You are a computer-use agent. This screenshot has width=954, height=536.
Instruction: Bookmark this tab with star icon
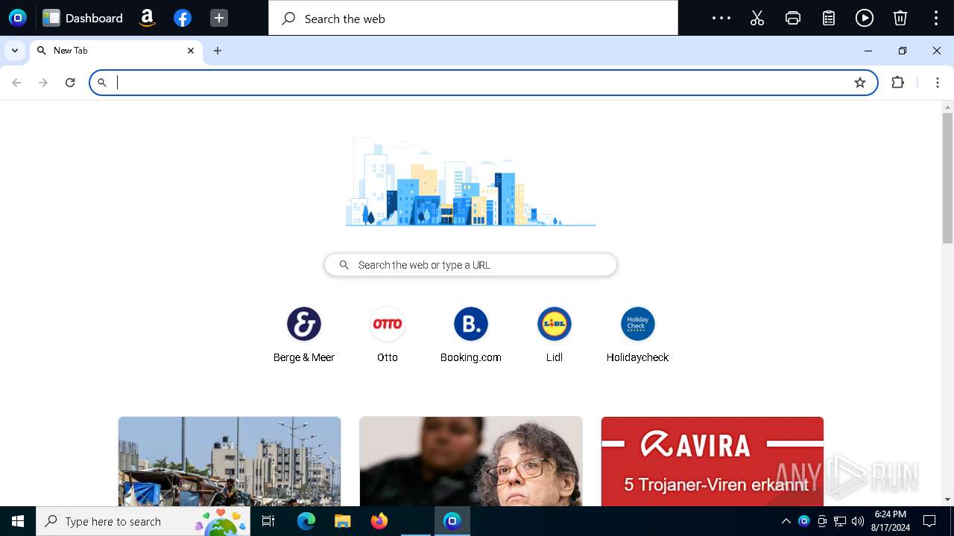(x=860, y=83)
